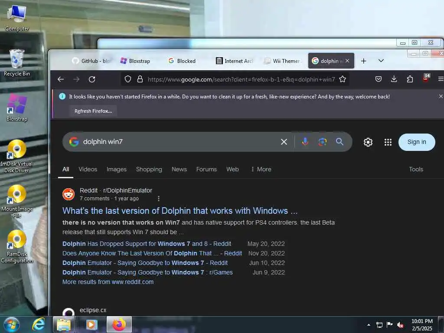Viewport: 444px width, 333px height.
Task: Open the Windows Start menu orb
Action: coord(12,324)
